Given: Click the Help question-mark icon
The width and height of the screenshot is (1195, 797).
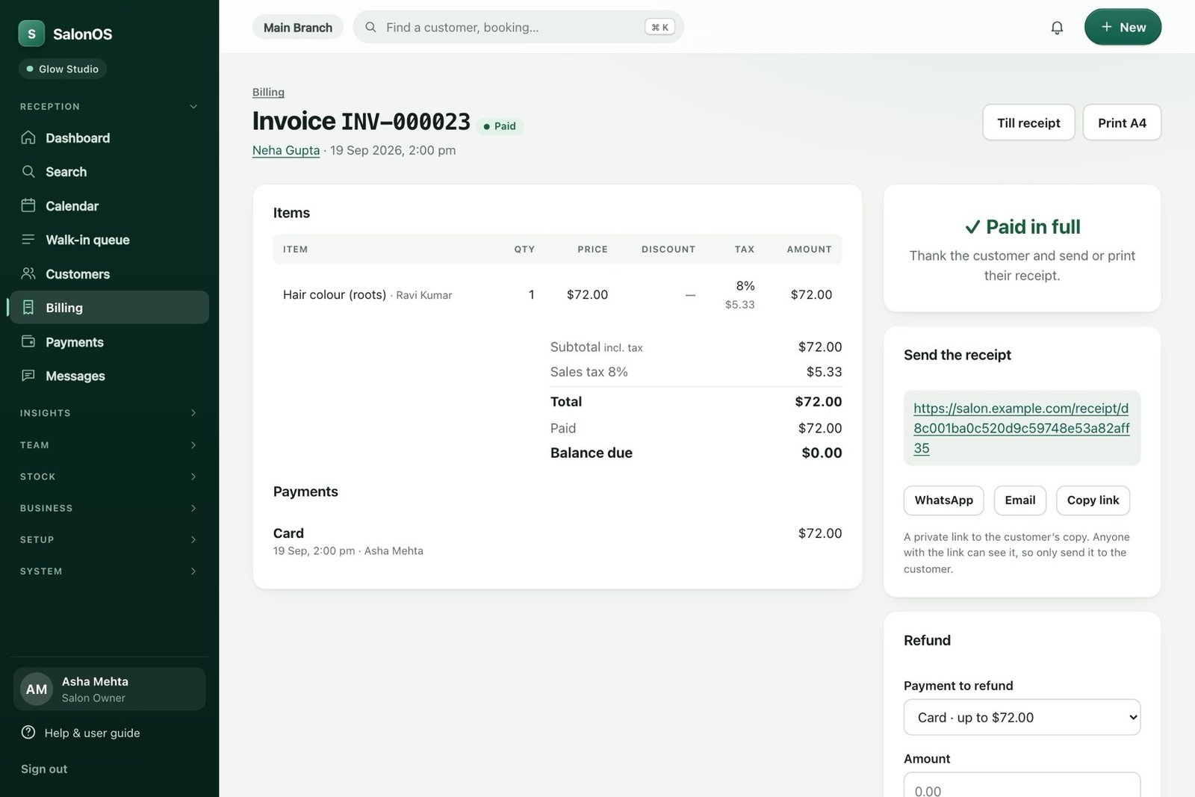Looking at the screenshot, I should (28, 732).
